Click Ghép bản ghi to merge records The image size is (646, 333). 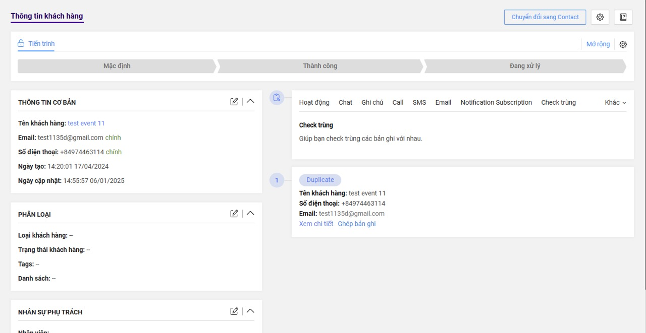point(357,224)
